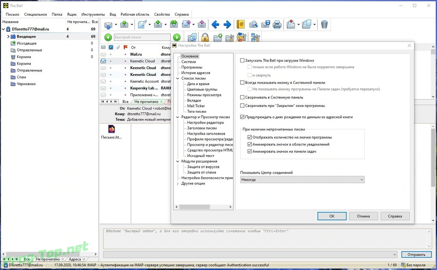This screenshot has height=270, width=437.
Task: Click the Forward message icon with purple arrow
Action: [186, 25]
